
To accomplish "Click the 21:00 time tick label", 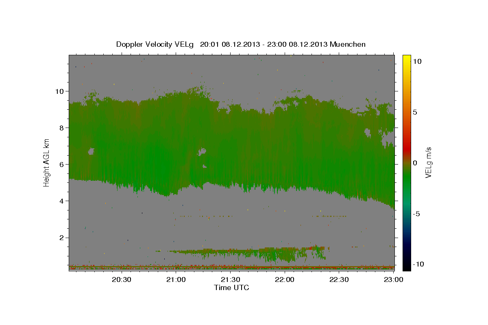I will [176, 280].
